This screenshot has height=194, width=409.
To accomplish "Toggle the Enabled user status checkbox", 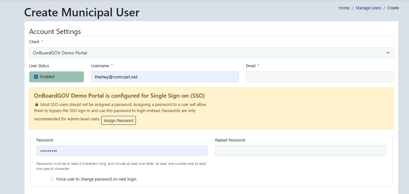I will [x=36, y=77].
